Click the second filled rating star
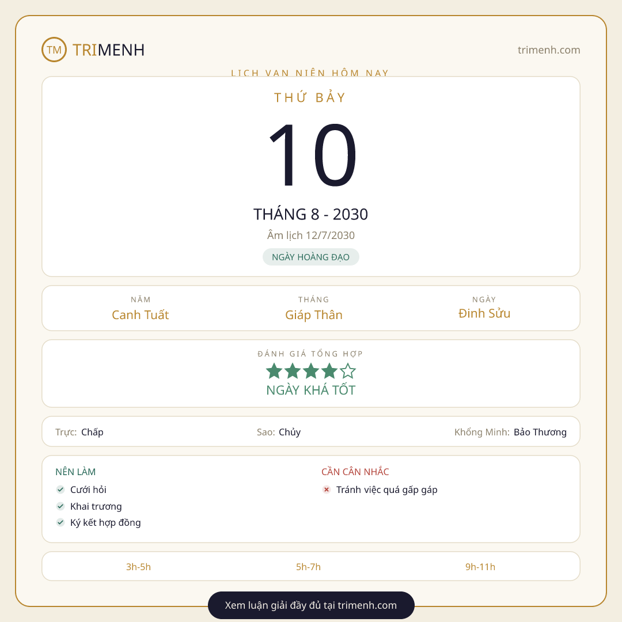 [x=293, y=371]
